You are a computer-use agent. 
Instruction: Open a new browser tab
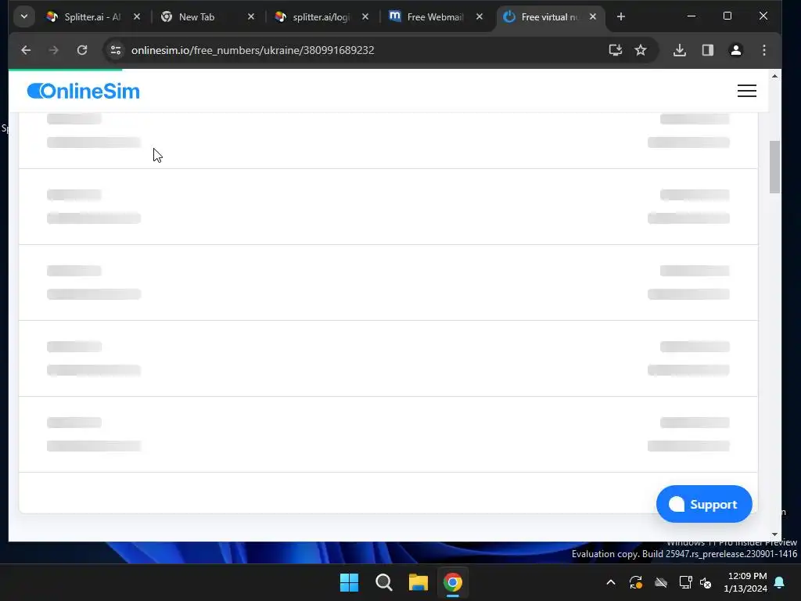[620, 17]
